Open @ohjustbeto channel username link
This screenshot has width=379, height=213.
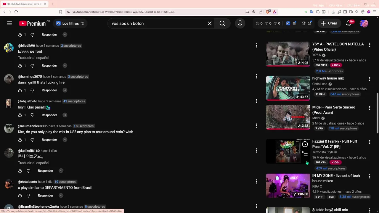click(28, 101)
